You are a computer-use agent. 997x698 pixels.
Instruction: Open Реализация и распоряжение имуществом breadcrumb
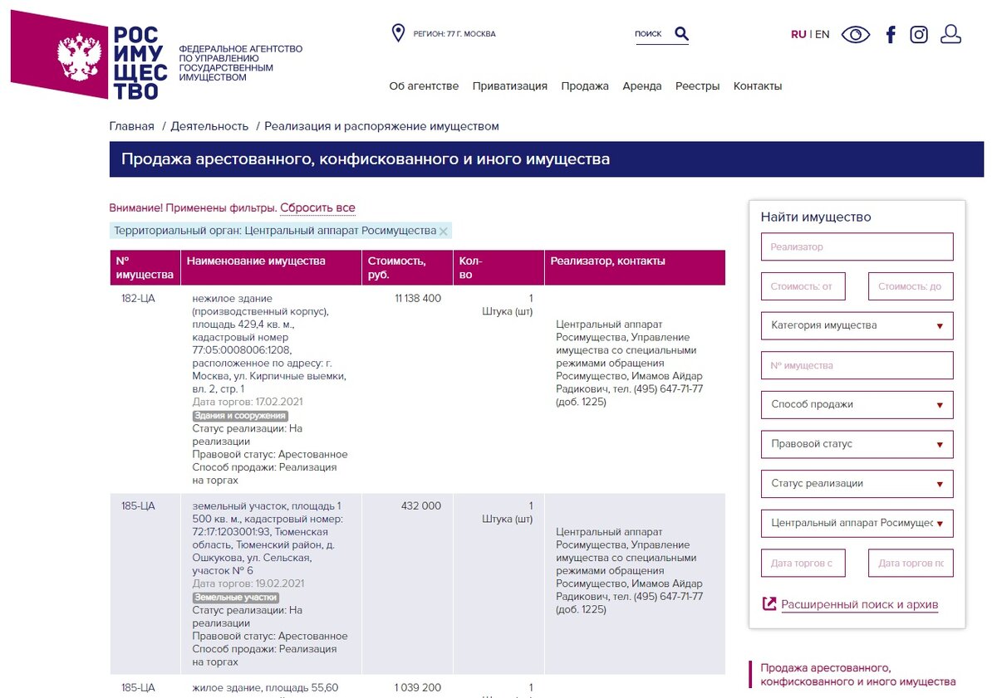pos(382,126)
